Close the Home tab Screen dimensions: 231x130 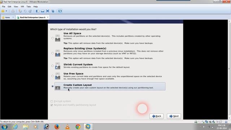pyautogui.click(x=13, y=17)
